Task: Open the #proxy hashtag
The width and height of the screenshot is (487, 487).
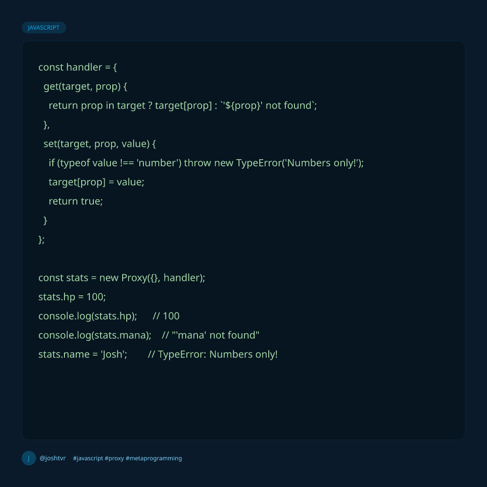Action: [114, 458]
